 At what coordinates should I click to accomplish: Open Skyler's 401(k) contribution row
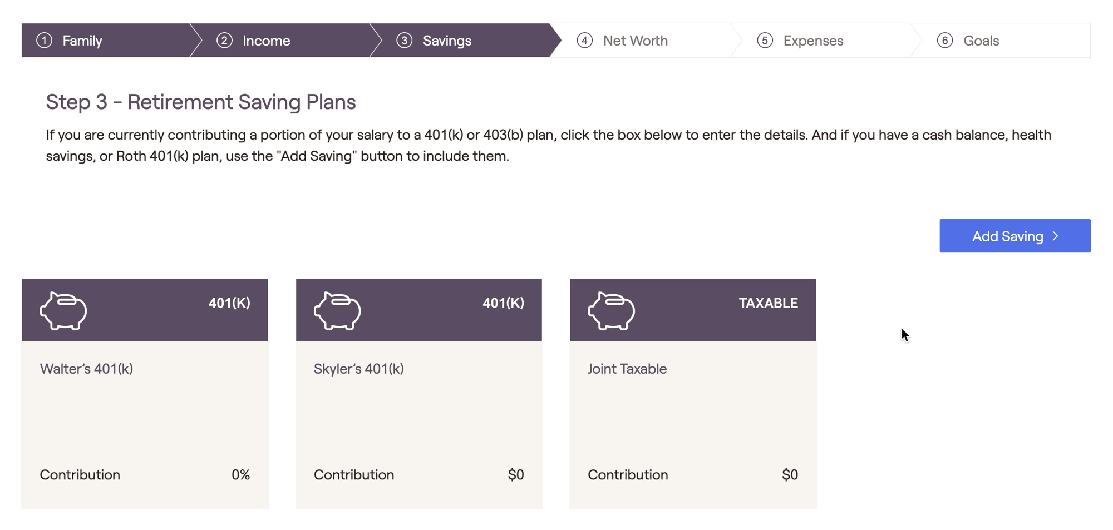point(419,474)
